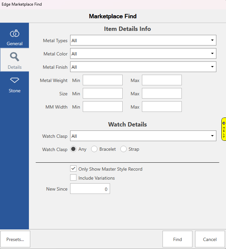Select the Strap radio option
This screenshot has width=226, height=249.
123,149
